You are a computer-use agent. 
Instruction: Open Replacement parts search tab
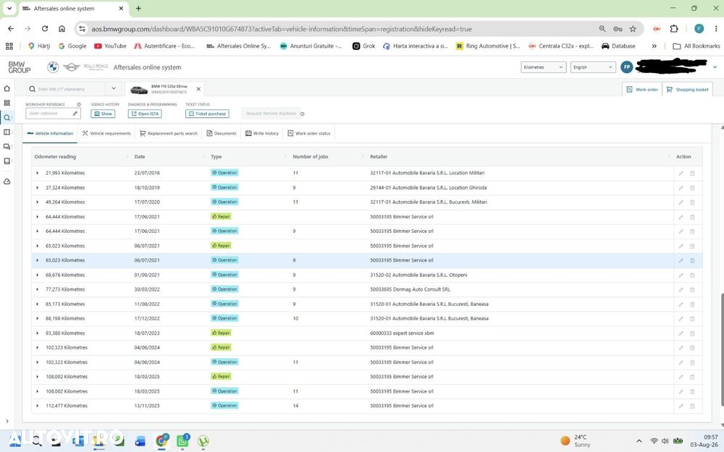tap(169, 133)
